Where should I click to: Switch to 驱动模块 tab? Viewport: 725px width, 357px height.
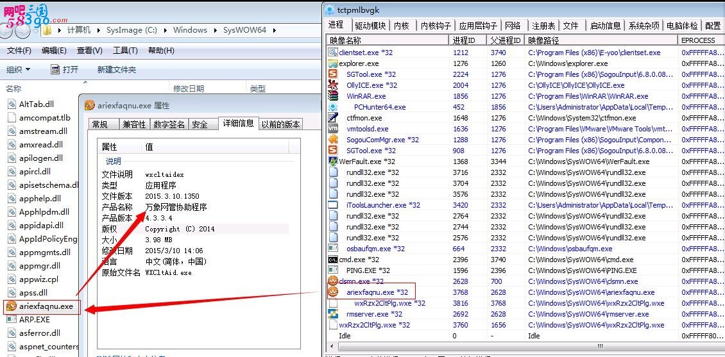point(370,26)
